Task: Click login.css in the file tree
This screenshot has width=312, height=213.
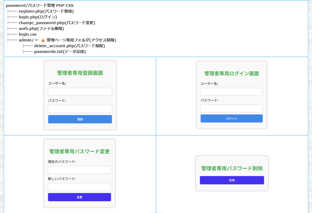Action: [x=27, y=34]
